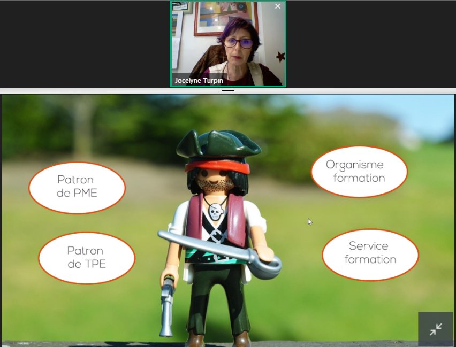
Task: Click the "Patron de PME" bubble
Action: [x=77, y=188]
